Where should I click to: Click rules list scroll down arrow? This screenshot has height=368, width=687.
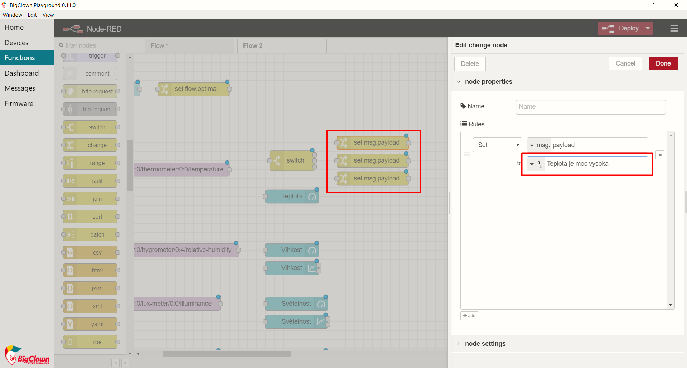671,305
